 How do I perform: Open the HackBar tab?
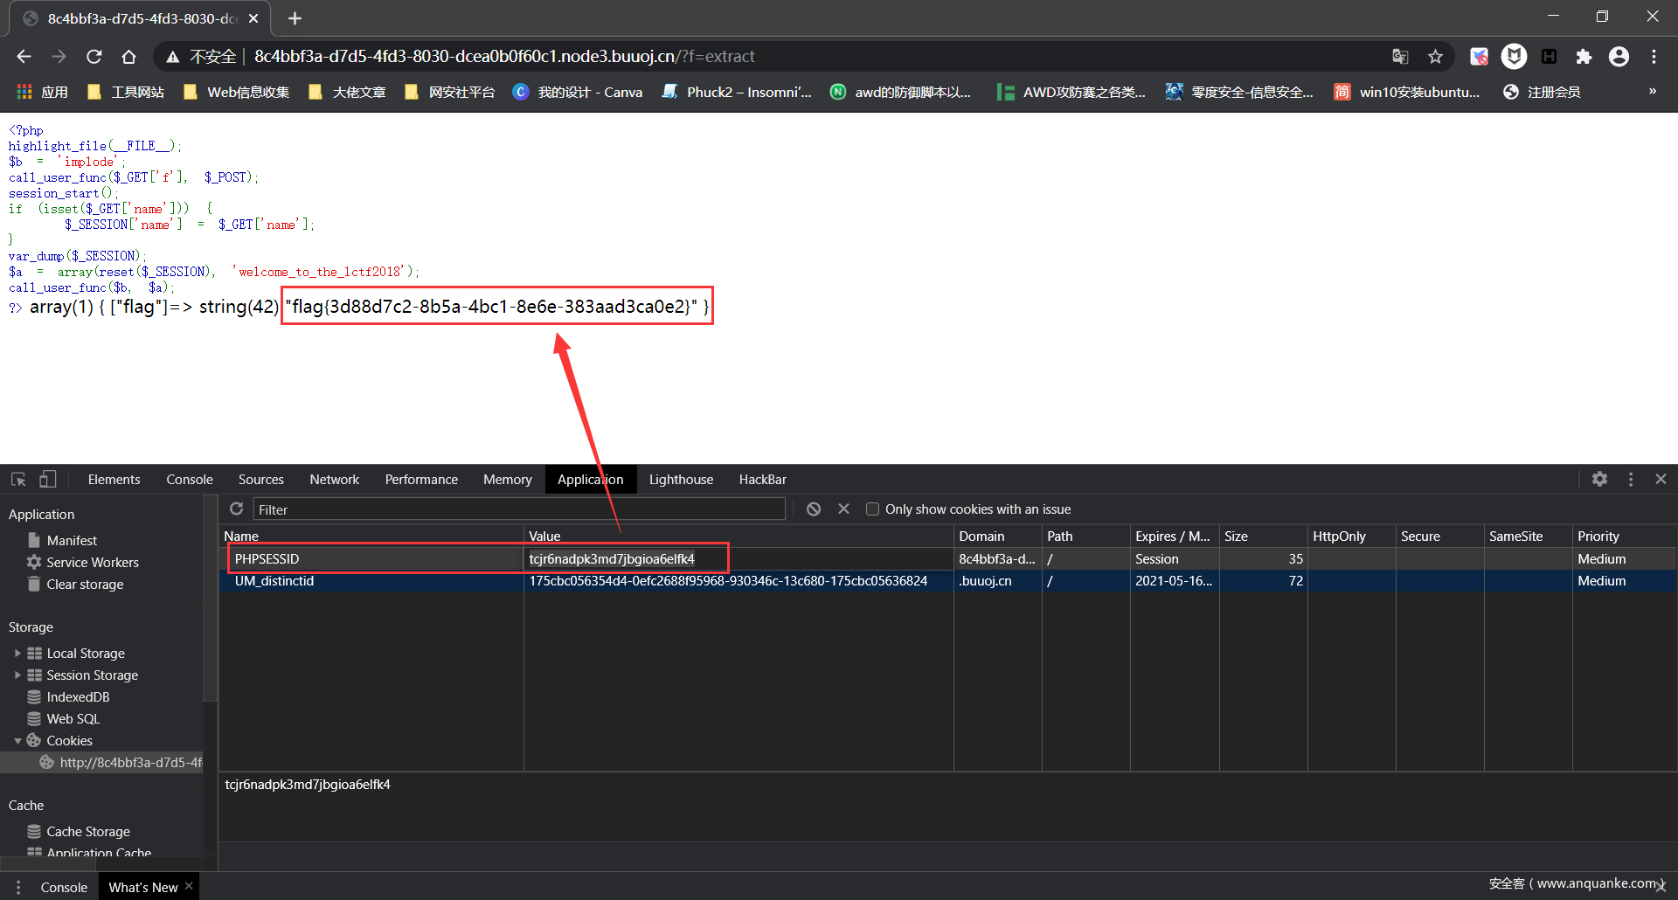point(762,479)
